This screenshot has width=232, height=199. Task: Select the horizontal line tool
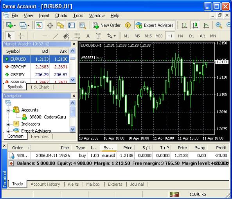[x=45, y=36]
